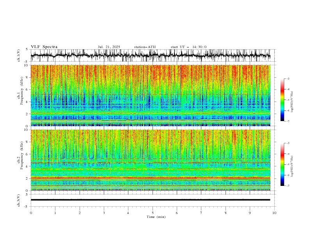Click time axis tick label '1'
The height and width of the screenshot is (239, 309).
[x=55, y=213]
